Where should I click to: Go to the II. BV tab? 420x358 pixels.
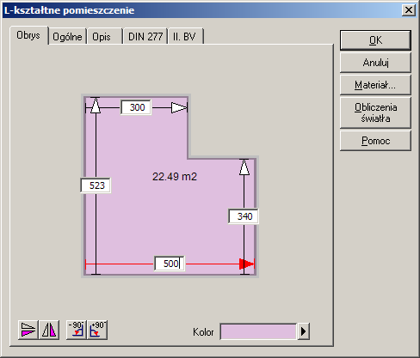pos(186,37)
